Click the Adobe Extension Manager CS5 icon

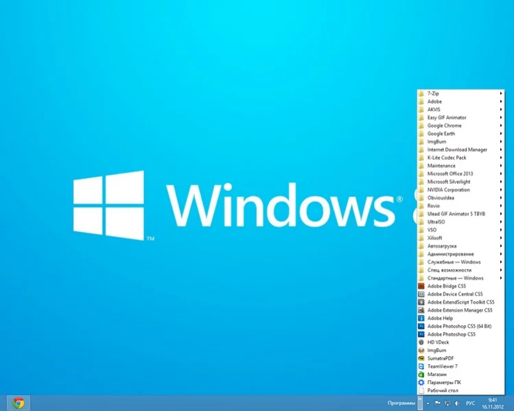tap(421, 310)
